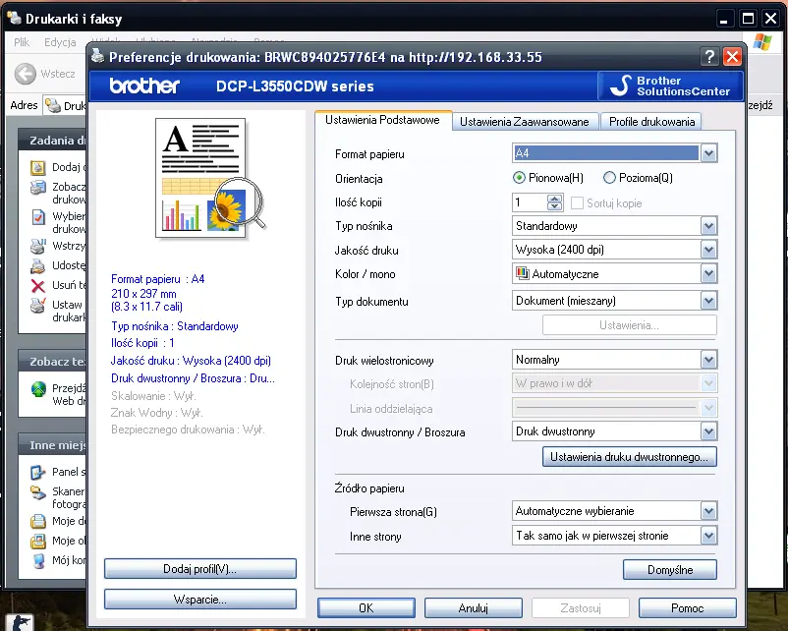Screen dimensions: 788x631
Task: Click the Udostępnij printer sharing icon
Action: 38,265
